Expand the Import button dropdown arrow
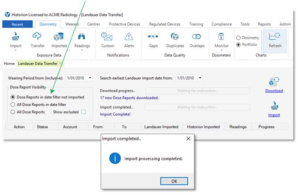Image resolution: width=299 pixels, height=195 pixels. pyautogui.click(x=15, y=50)
